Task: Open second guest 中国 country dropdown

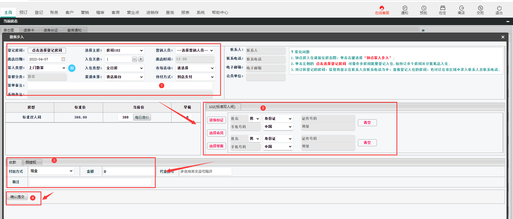Action: [278, 147]
